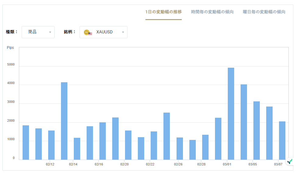
Task: Click the Pips axis title
Action: point(10,48)
